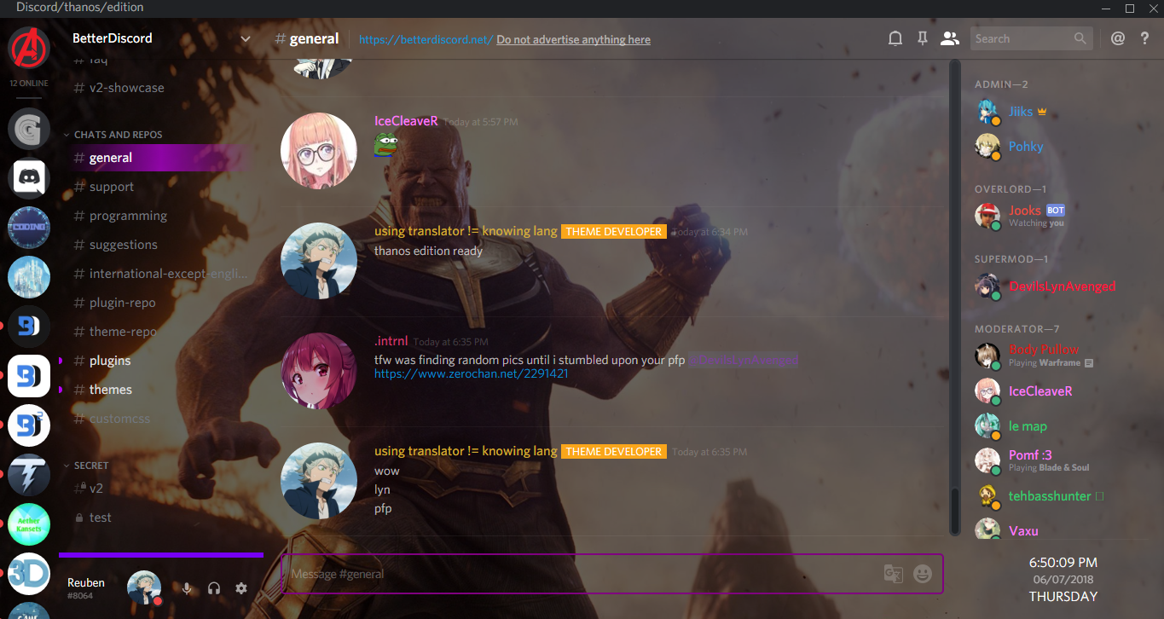Screen dimensions: 1164x619
Task: Open the emoji picker in the message box
Action: pos(922,574)
